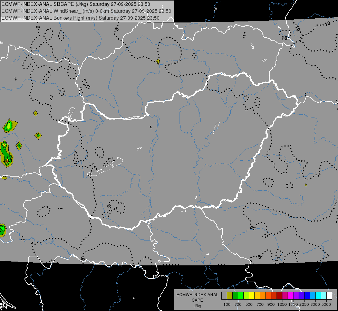The height and width of the screenshot is (311, 338).
Task: Select the pure blue legend swatch
Action: tap(307, 295)
